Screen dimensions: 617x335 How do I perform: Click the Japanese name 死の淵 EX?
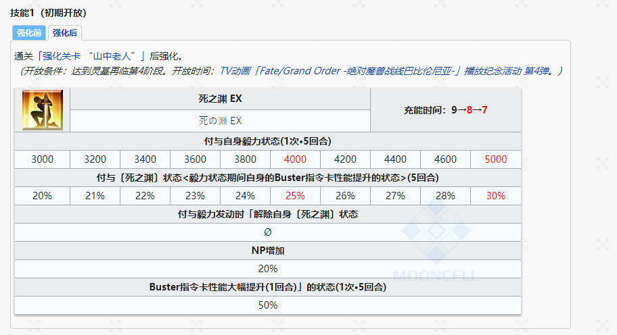pyautogui.click(x=220, y=121)
